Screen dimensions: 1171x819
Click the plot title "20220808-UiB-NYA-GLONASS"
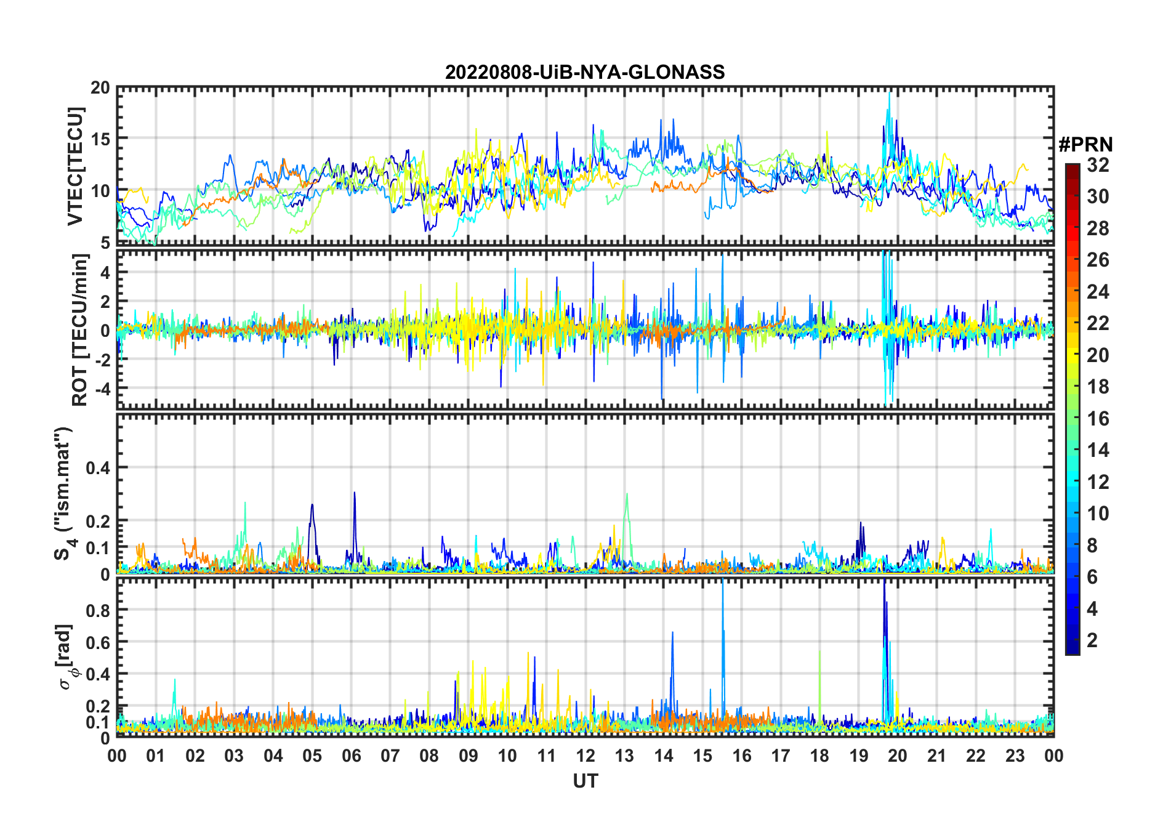[x=585, y=72]
